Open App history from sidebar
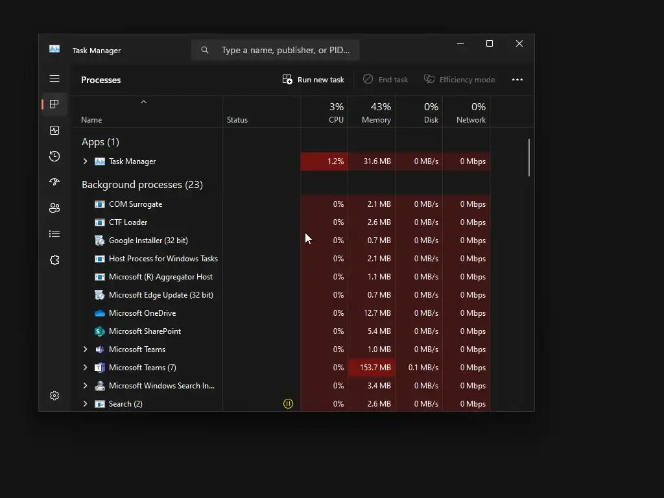This screenshot has width=664, height=498. [x=54, y=156]
